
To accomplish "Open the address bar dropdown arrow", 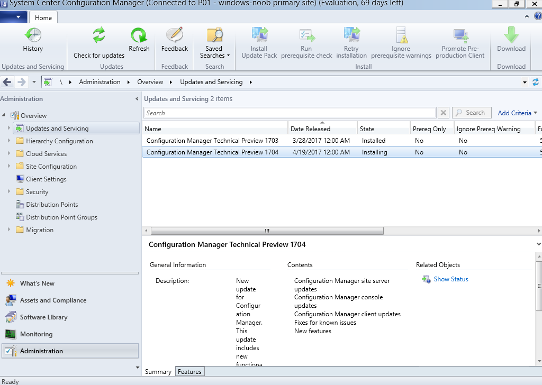I will (525, 82).
